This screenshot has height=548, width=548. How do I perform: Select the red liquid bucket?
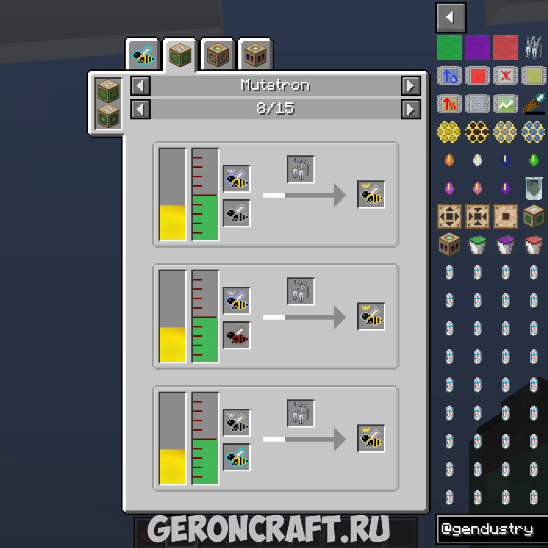tap(534, 245)
